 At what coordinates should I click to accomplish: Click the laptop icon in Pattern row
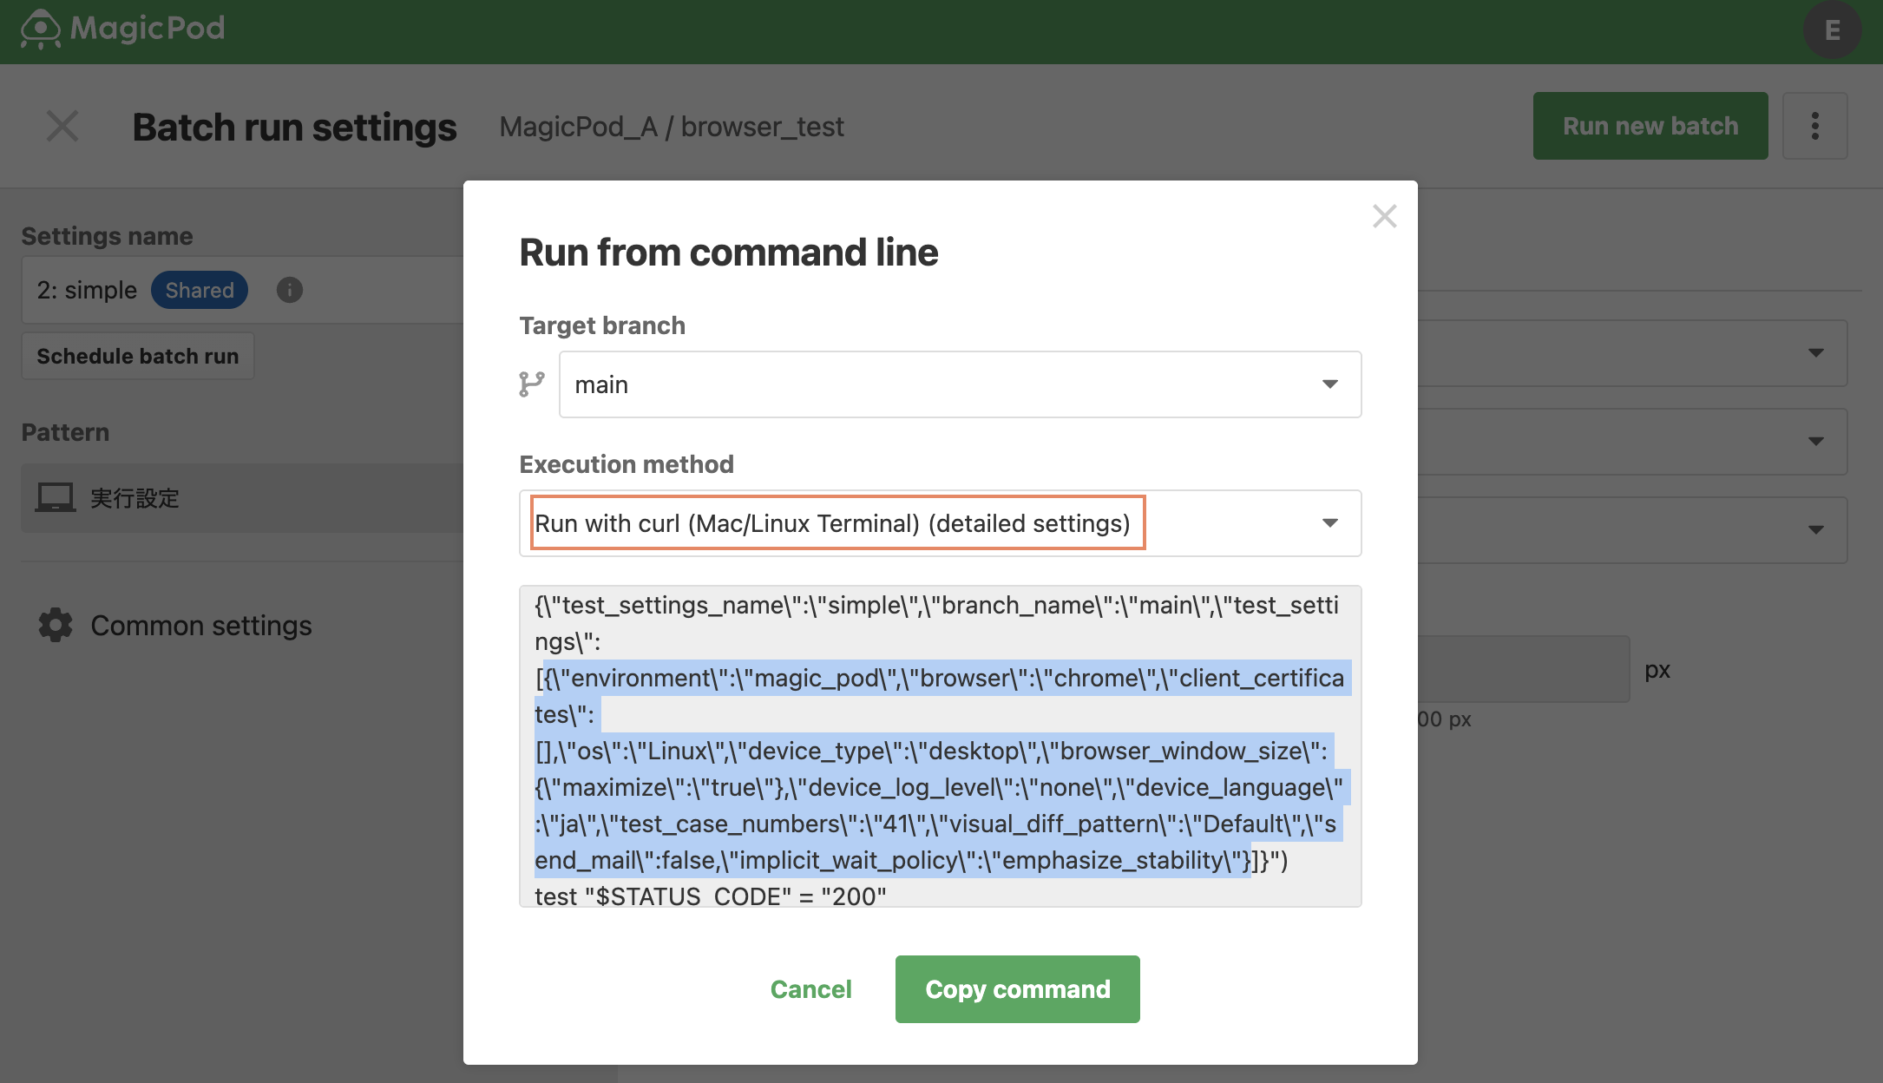56,498
